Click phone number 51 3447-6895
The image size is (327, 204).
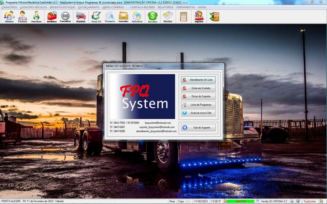point(117,131)
